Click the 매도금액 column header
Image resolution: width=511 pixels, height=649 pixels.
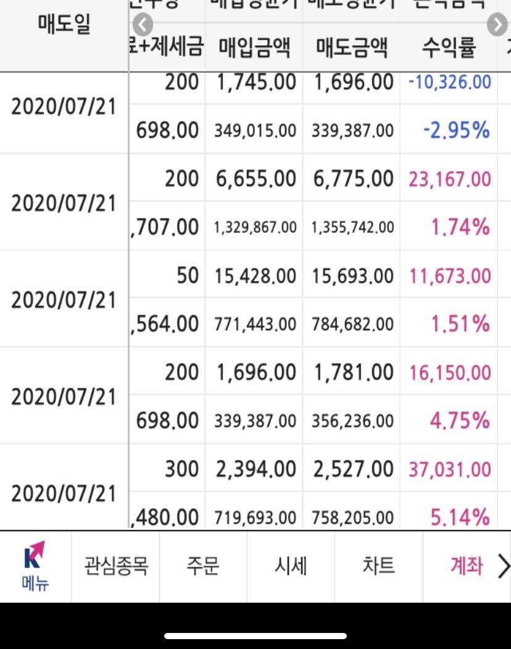[352, 48]
